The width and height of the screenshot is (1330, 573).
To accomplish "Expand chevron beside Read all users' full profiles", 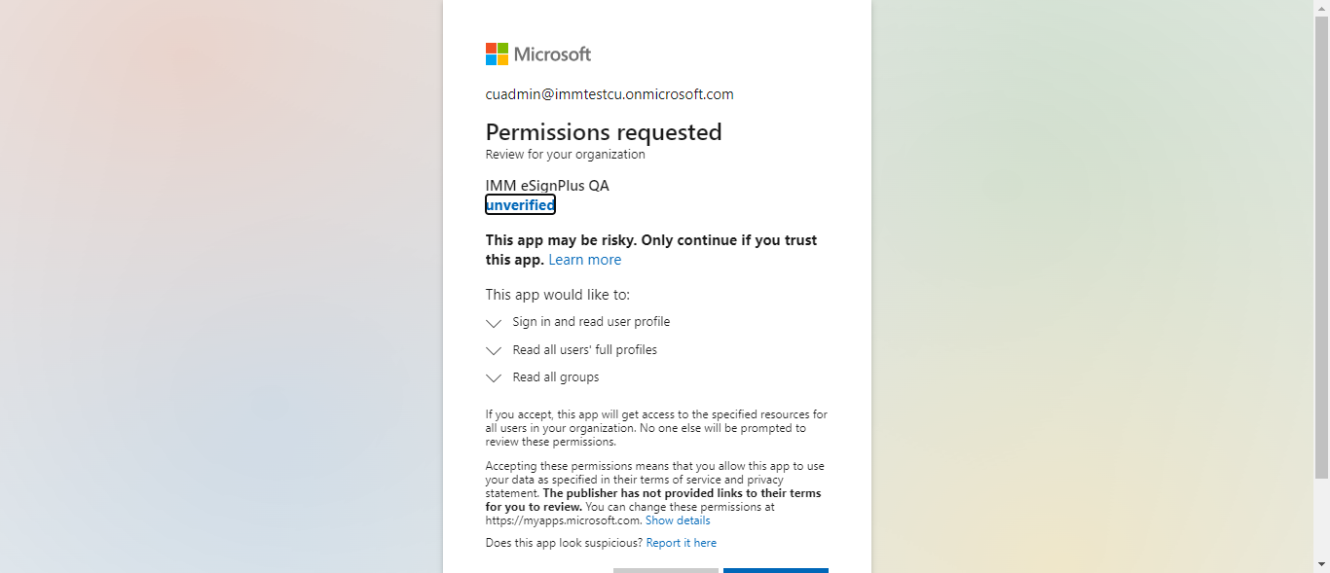I will (494, 350).
